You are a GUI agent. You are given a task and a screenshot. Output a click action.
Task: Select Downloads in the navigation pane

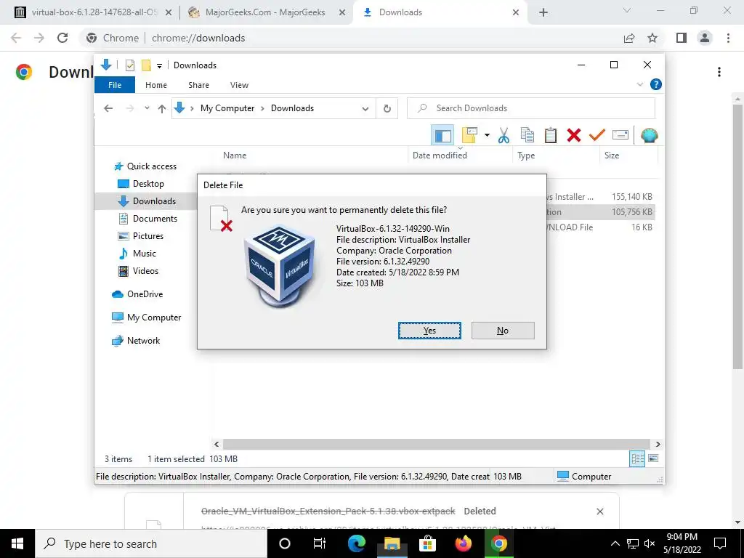(147, 201)
